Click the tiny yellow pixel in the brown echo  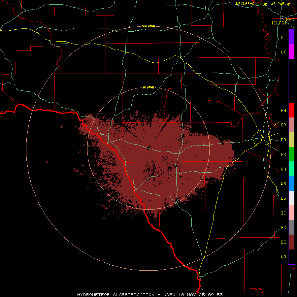point(203,144)
